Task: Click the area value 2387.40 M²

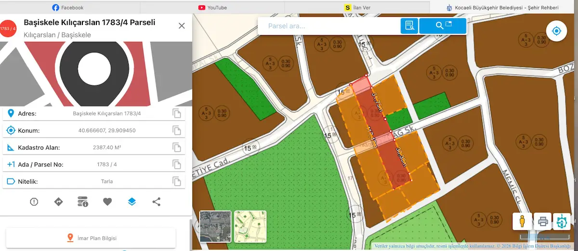Action: 106,148
